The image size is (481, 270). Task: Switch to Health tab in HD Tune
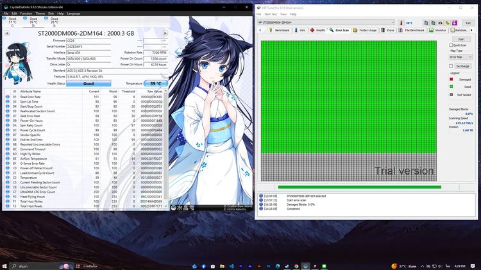click(x=317, y=30)
